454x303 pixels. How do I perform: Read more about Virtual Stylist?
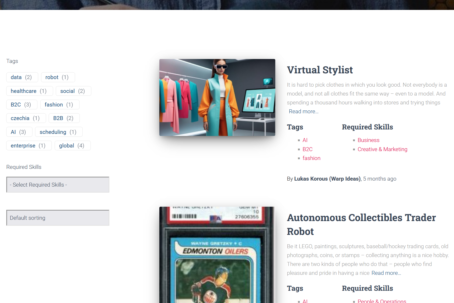coord(304,111)
